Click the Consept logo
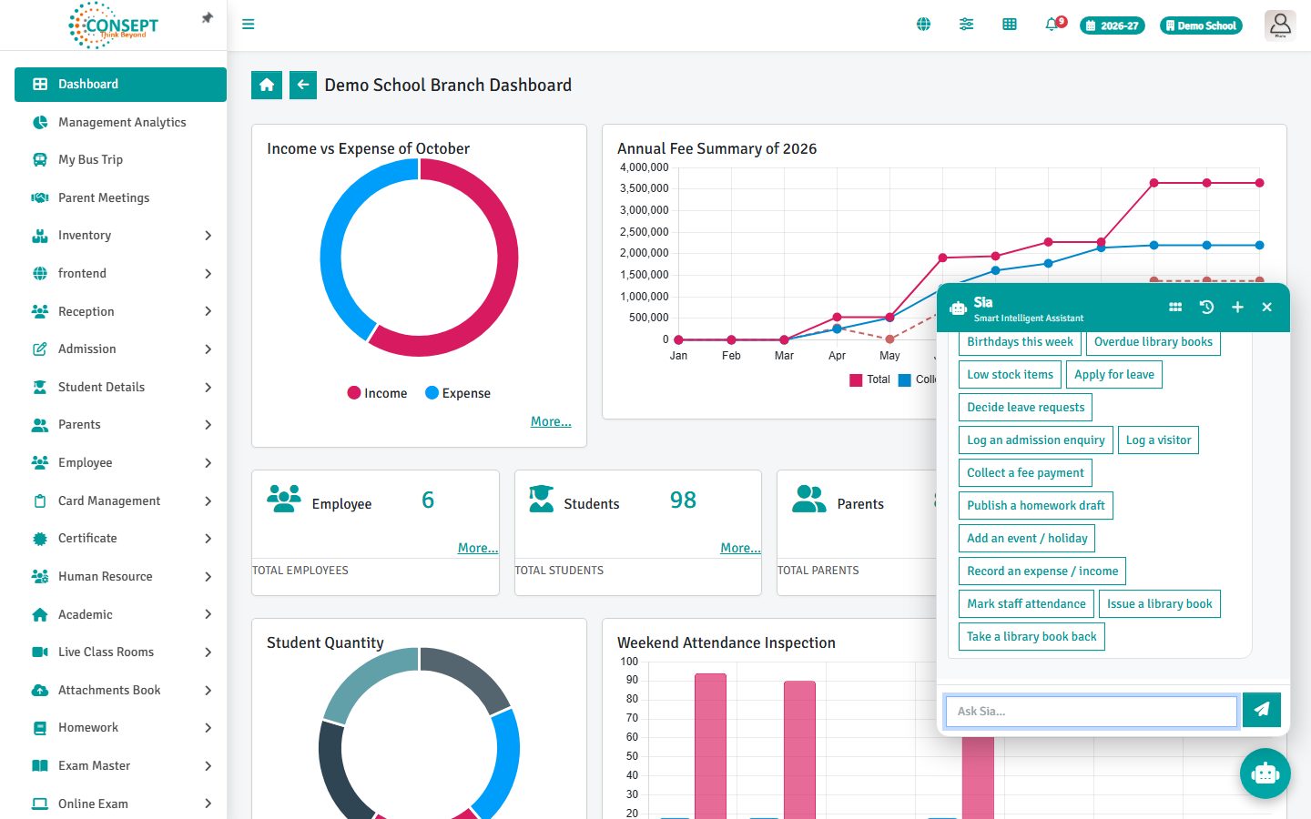The height and width of the screenshot is (819, 1311). pyautogui.click(x=114, y=25)
